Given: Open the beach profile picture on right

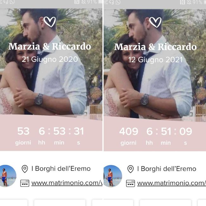Looking at the screenshot, I should pyautogui.click(x=113, y=176).
